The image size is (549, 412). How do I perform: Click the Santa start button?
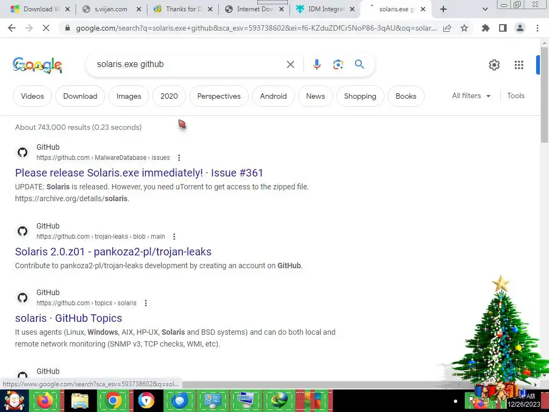tap(14, 400)
